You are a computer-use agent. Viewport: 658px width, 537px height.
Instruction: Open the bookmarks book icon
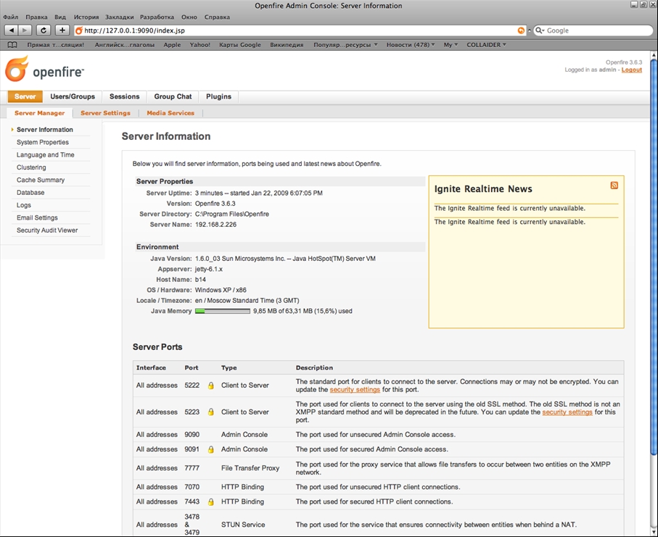12,45
